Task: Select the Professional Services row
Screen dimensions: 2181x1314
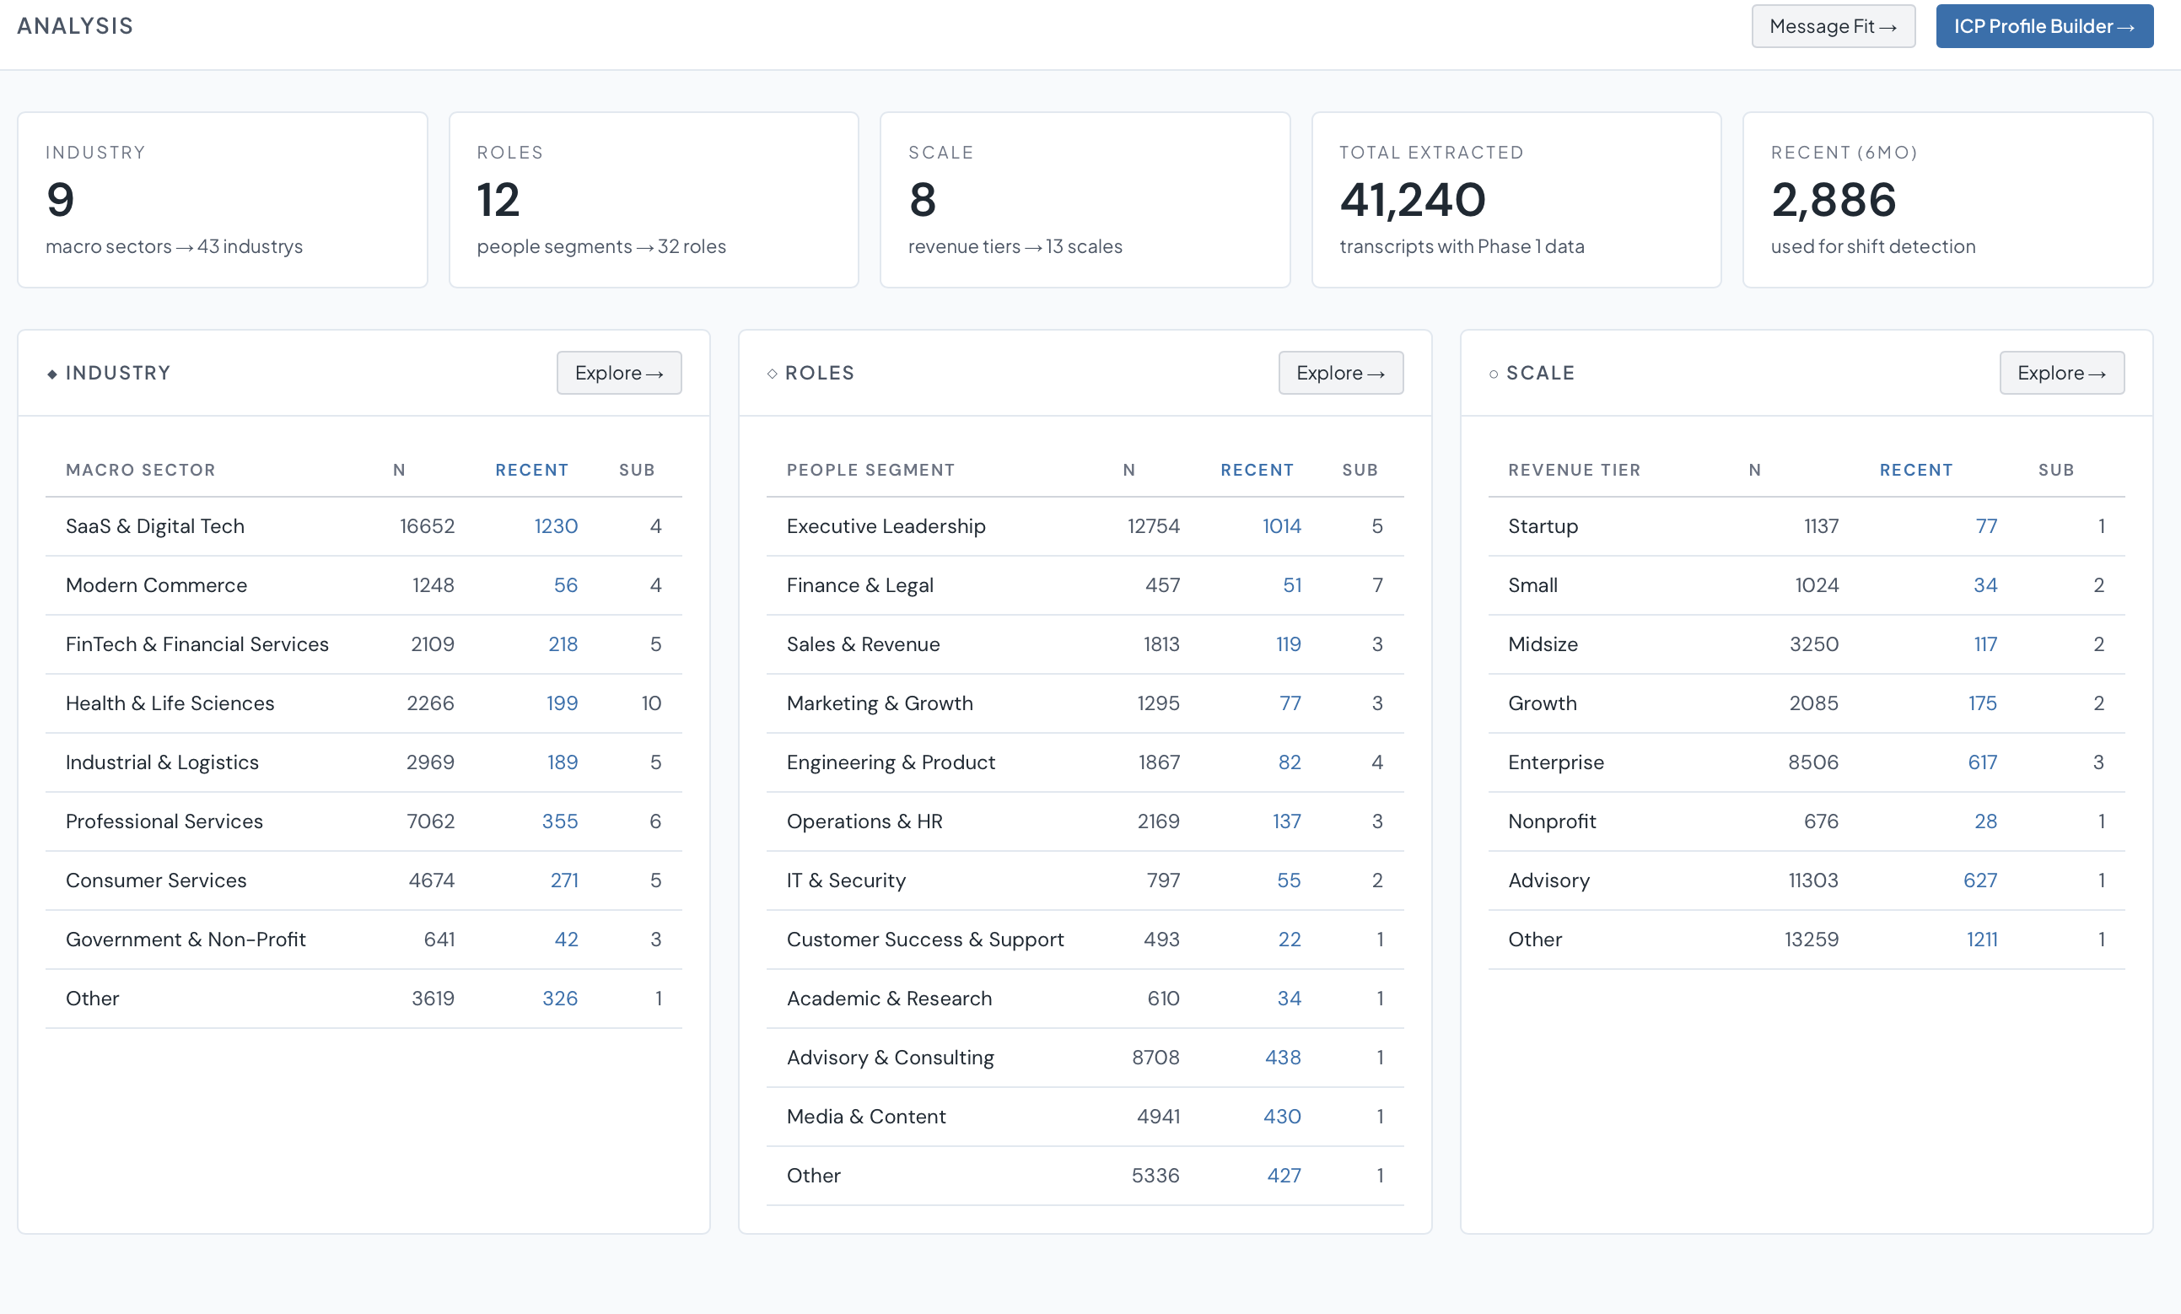Action: pyautogui.click(x=363, y=821)
